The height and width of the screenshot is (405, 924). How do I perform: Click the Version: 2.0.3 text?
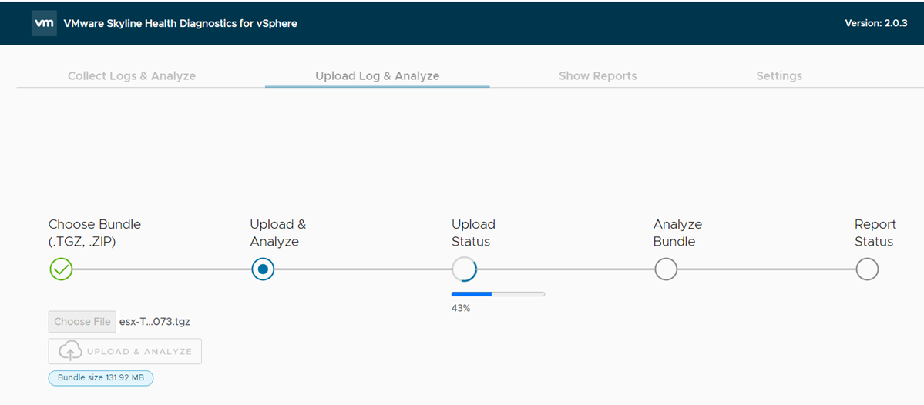coord(875,23)
